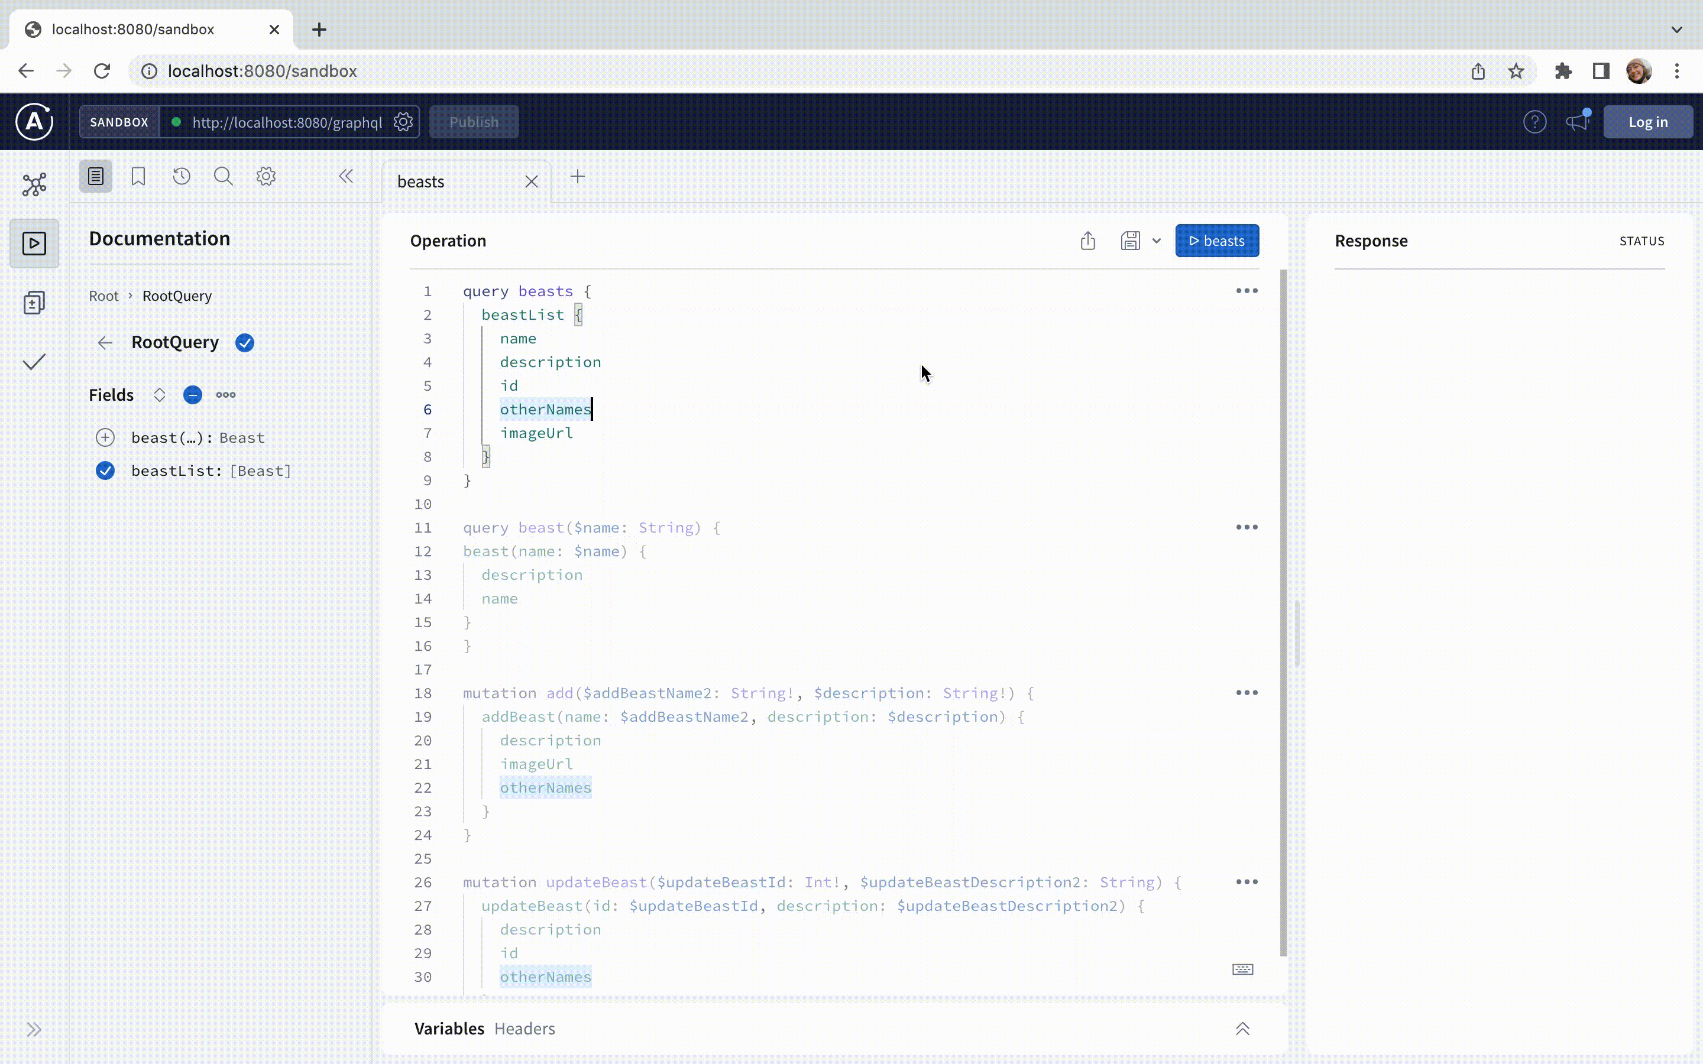Viewport: 1703px width, 1064px height.
Task: Click the editor vertical scrollbar
Action: [x=1283, y=612]
